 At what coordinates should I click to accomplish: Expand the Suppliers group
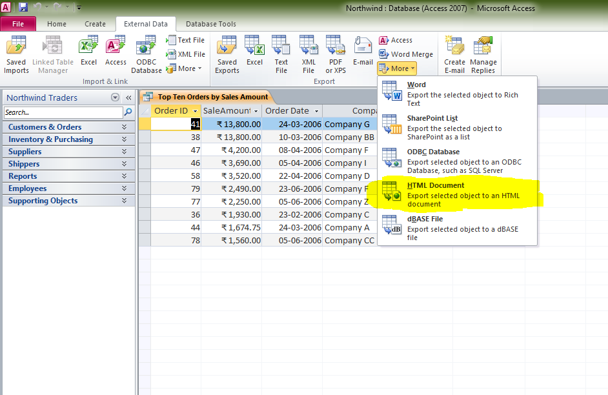(68, 152)
